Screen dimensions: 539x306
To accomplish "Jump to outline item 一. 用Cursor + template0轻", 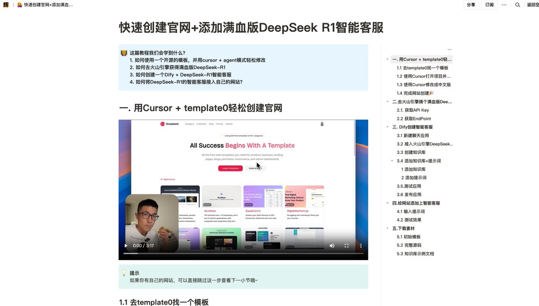I will click(x=422, y=59).
